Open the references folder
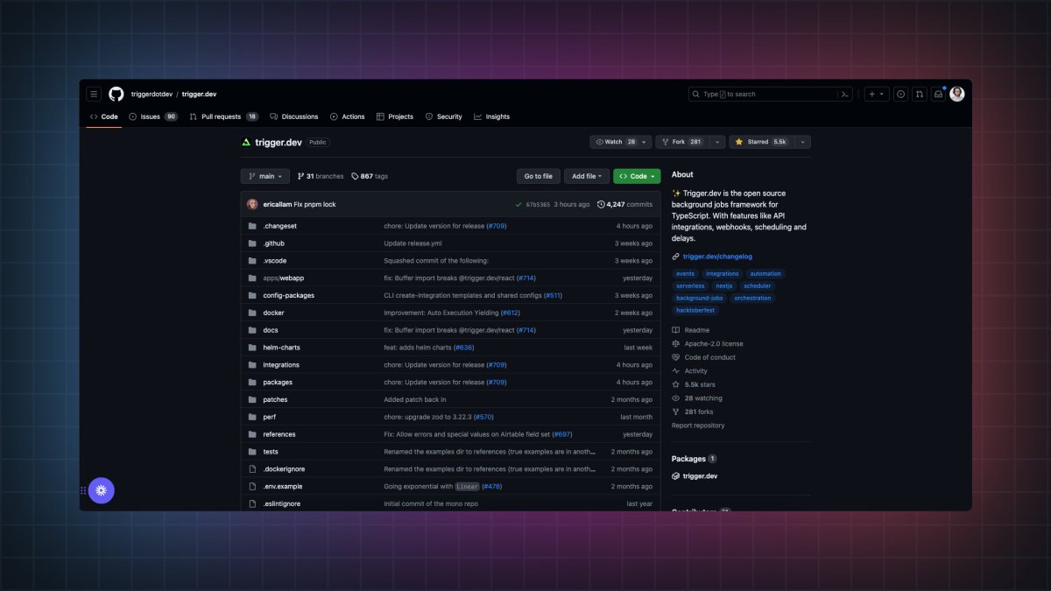1051x591 pixels. tap(279, 434)
